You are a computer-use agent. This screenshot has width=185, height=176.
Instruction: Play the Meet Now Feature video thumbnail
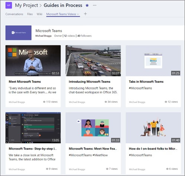(93, 128)
